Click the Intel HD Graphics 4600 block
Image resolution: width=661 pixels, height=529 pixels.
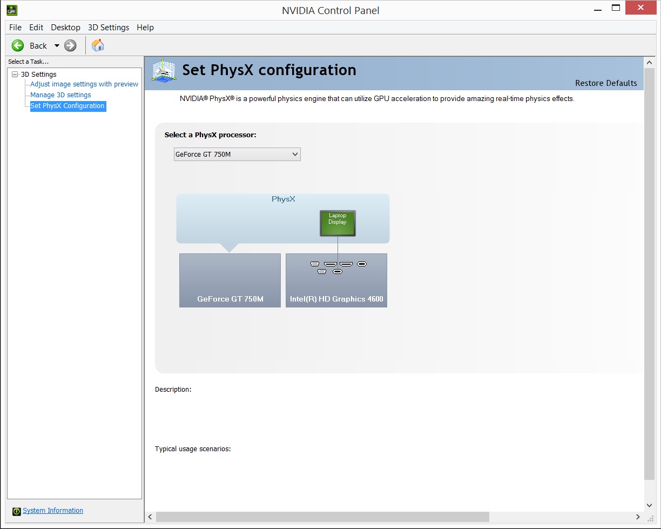coord(336,286)
